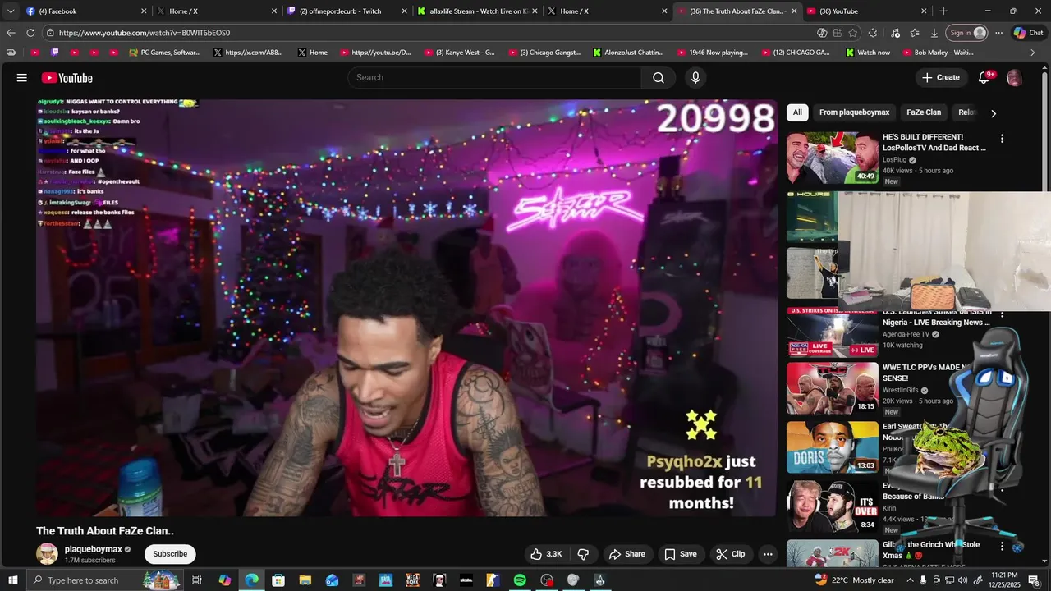
Task: Open the plaqueboymax channel name link
Action: click(93, 549)
